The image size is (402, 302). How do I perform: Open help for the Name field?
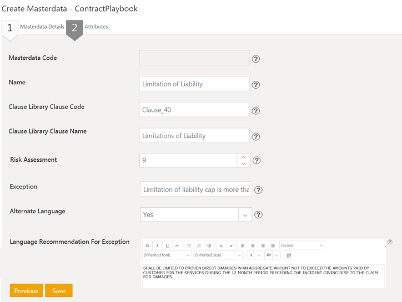256,85
